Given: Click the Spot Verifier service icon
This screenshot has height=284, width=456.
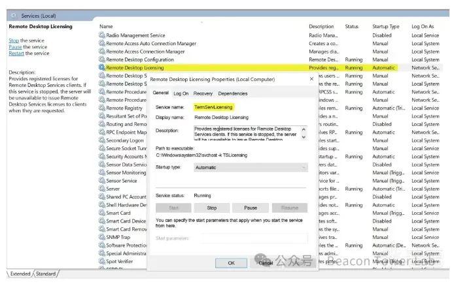Looking at the screenshot, I should coord(102,261).
